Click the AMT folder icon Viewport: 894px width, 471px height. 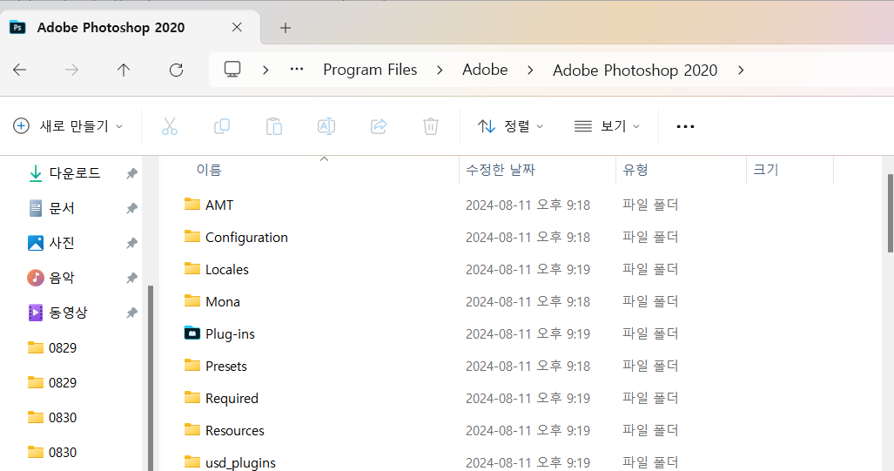click(x=192, y=204)
